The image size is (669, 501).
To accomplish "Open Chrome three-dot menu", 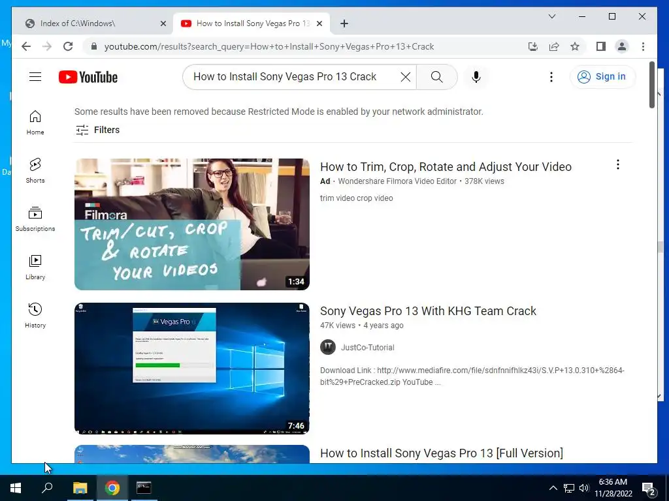I will tap(643, 46).
